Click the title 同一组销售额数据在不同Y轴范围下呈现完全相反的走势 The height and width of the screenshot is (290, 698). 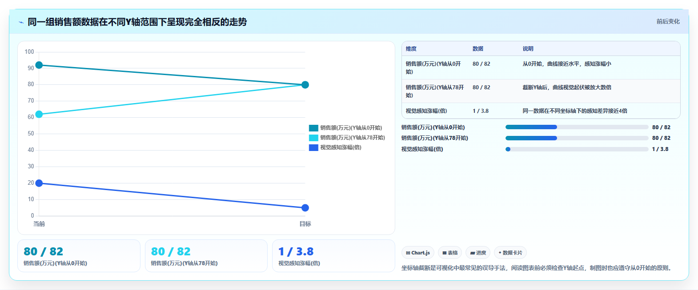coord(137,22)
